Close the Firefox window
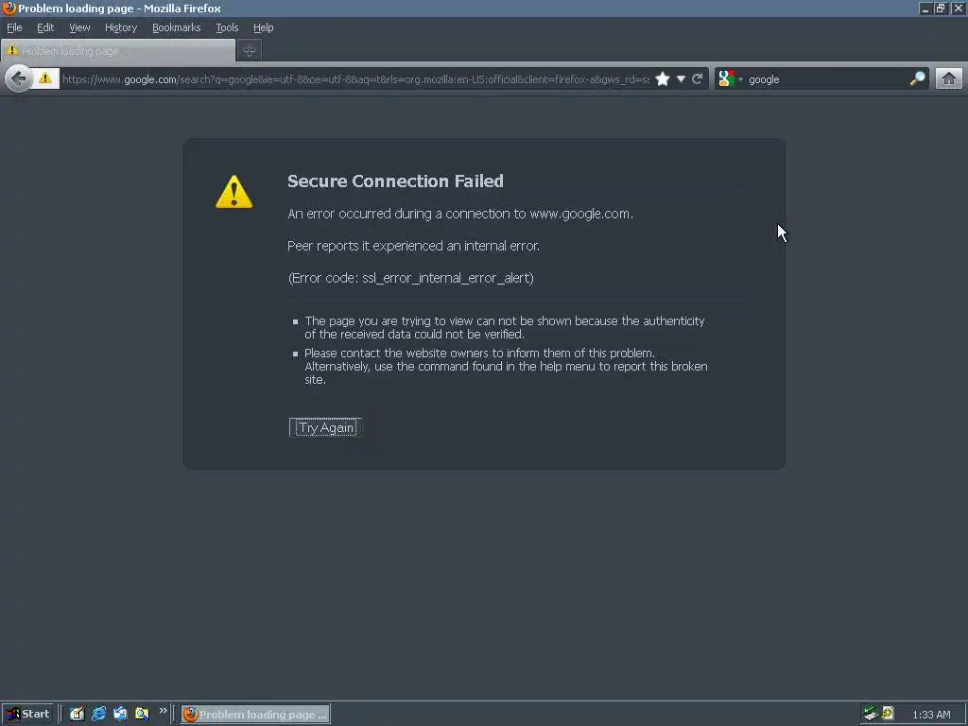The width and height of the screenshot is (968, 726). [x=959, y=9]
